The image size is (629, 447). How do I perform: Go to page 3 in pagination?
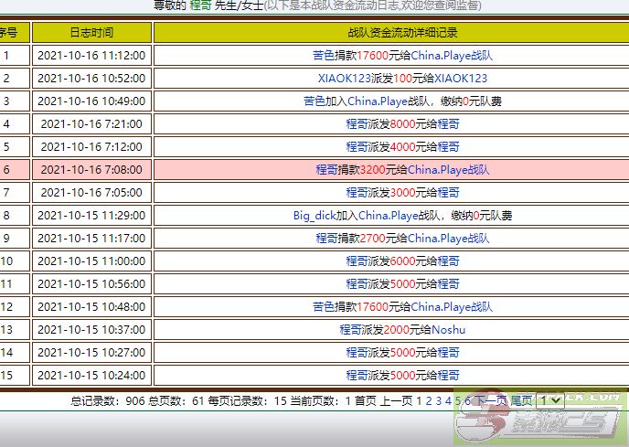439,400
